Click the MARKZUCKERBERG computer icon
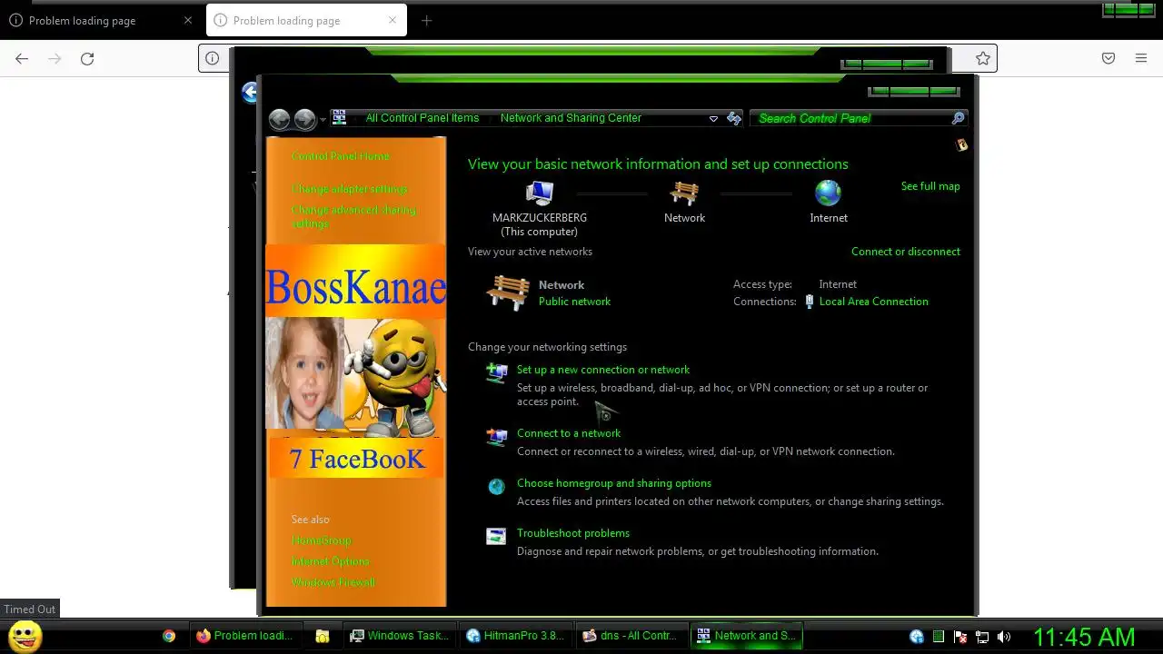 point(540,193)
